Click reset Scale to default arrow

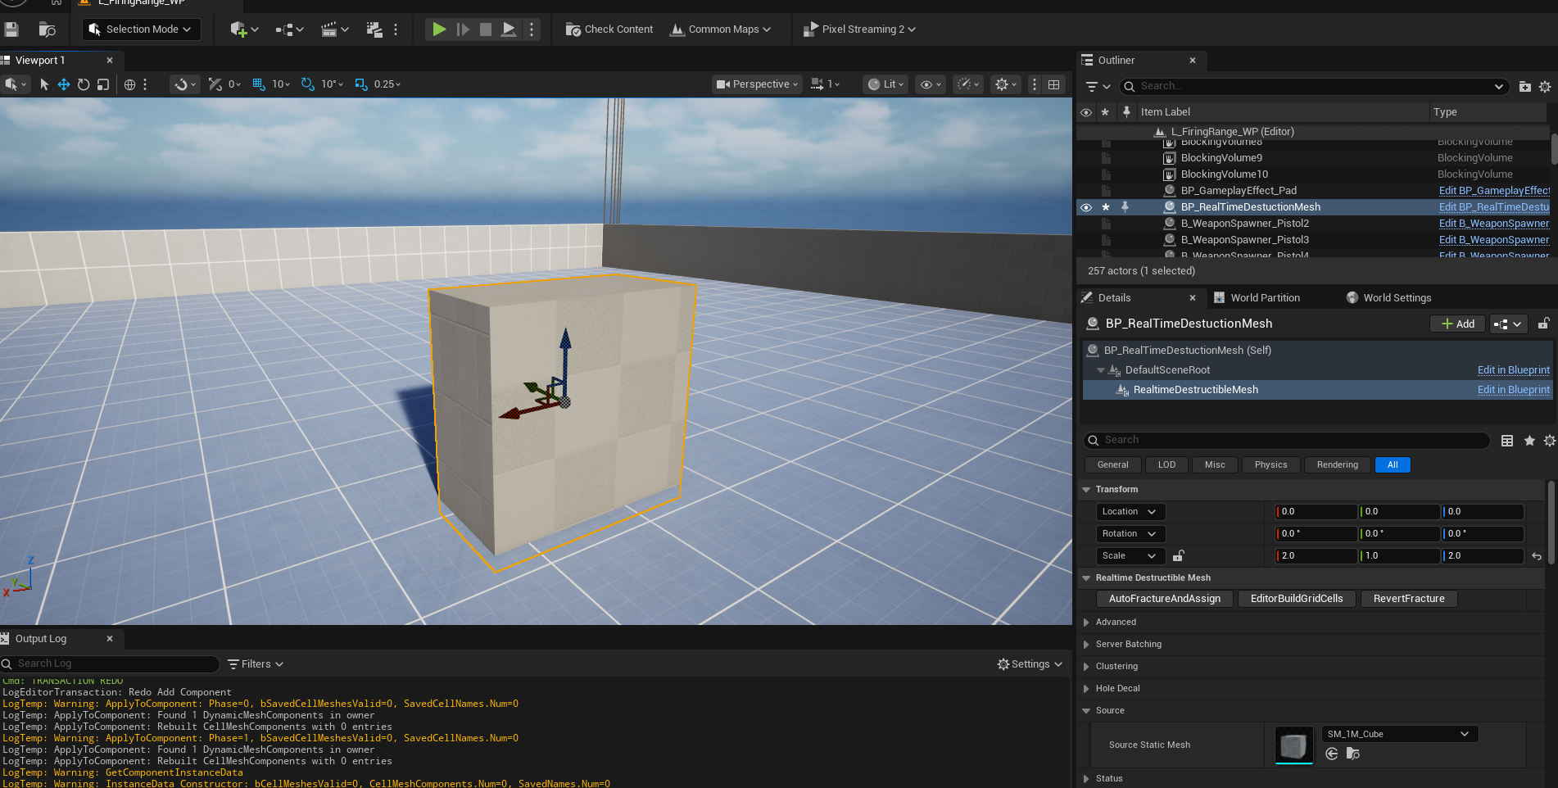[1537, 556]
